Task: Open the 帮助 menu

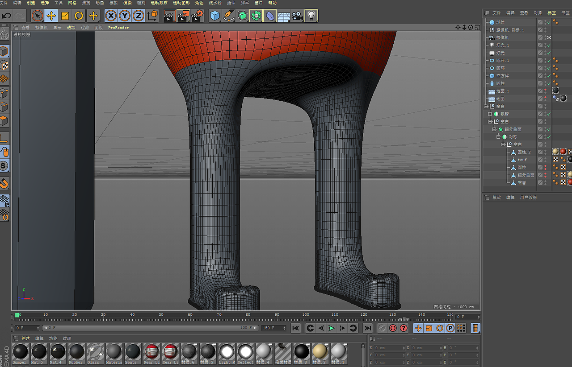Action: [x=272, y=3]
